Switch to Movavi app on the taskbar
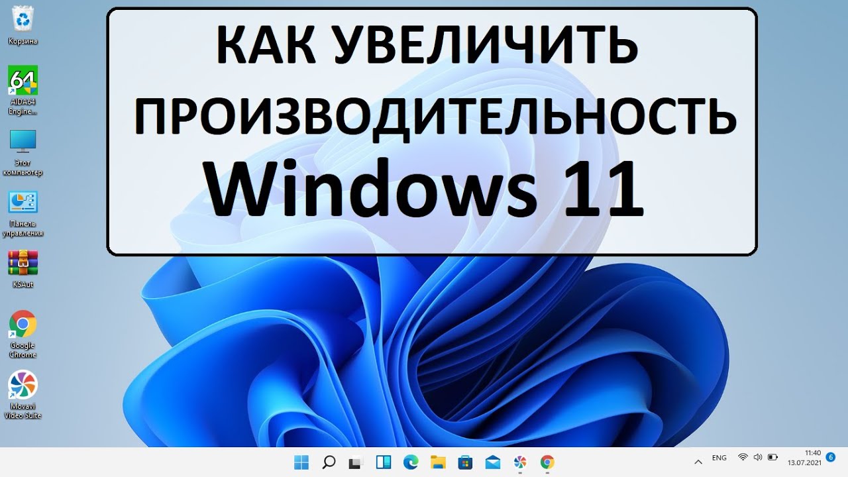This screenshot has height=477, width=848. (x=520, y=462)
